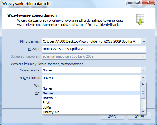Click the import sheet icon with green arrow
The image size is (157, 125).
tap(140, 19)
